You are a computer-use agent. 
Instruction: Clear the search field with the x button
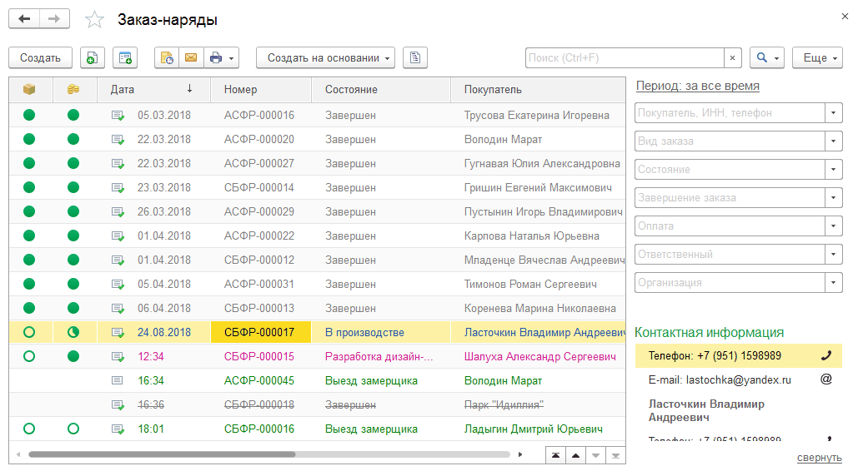pos(733,57)
